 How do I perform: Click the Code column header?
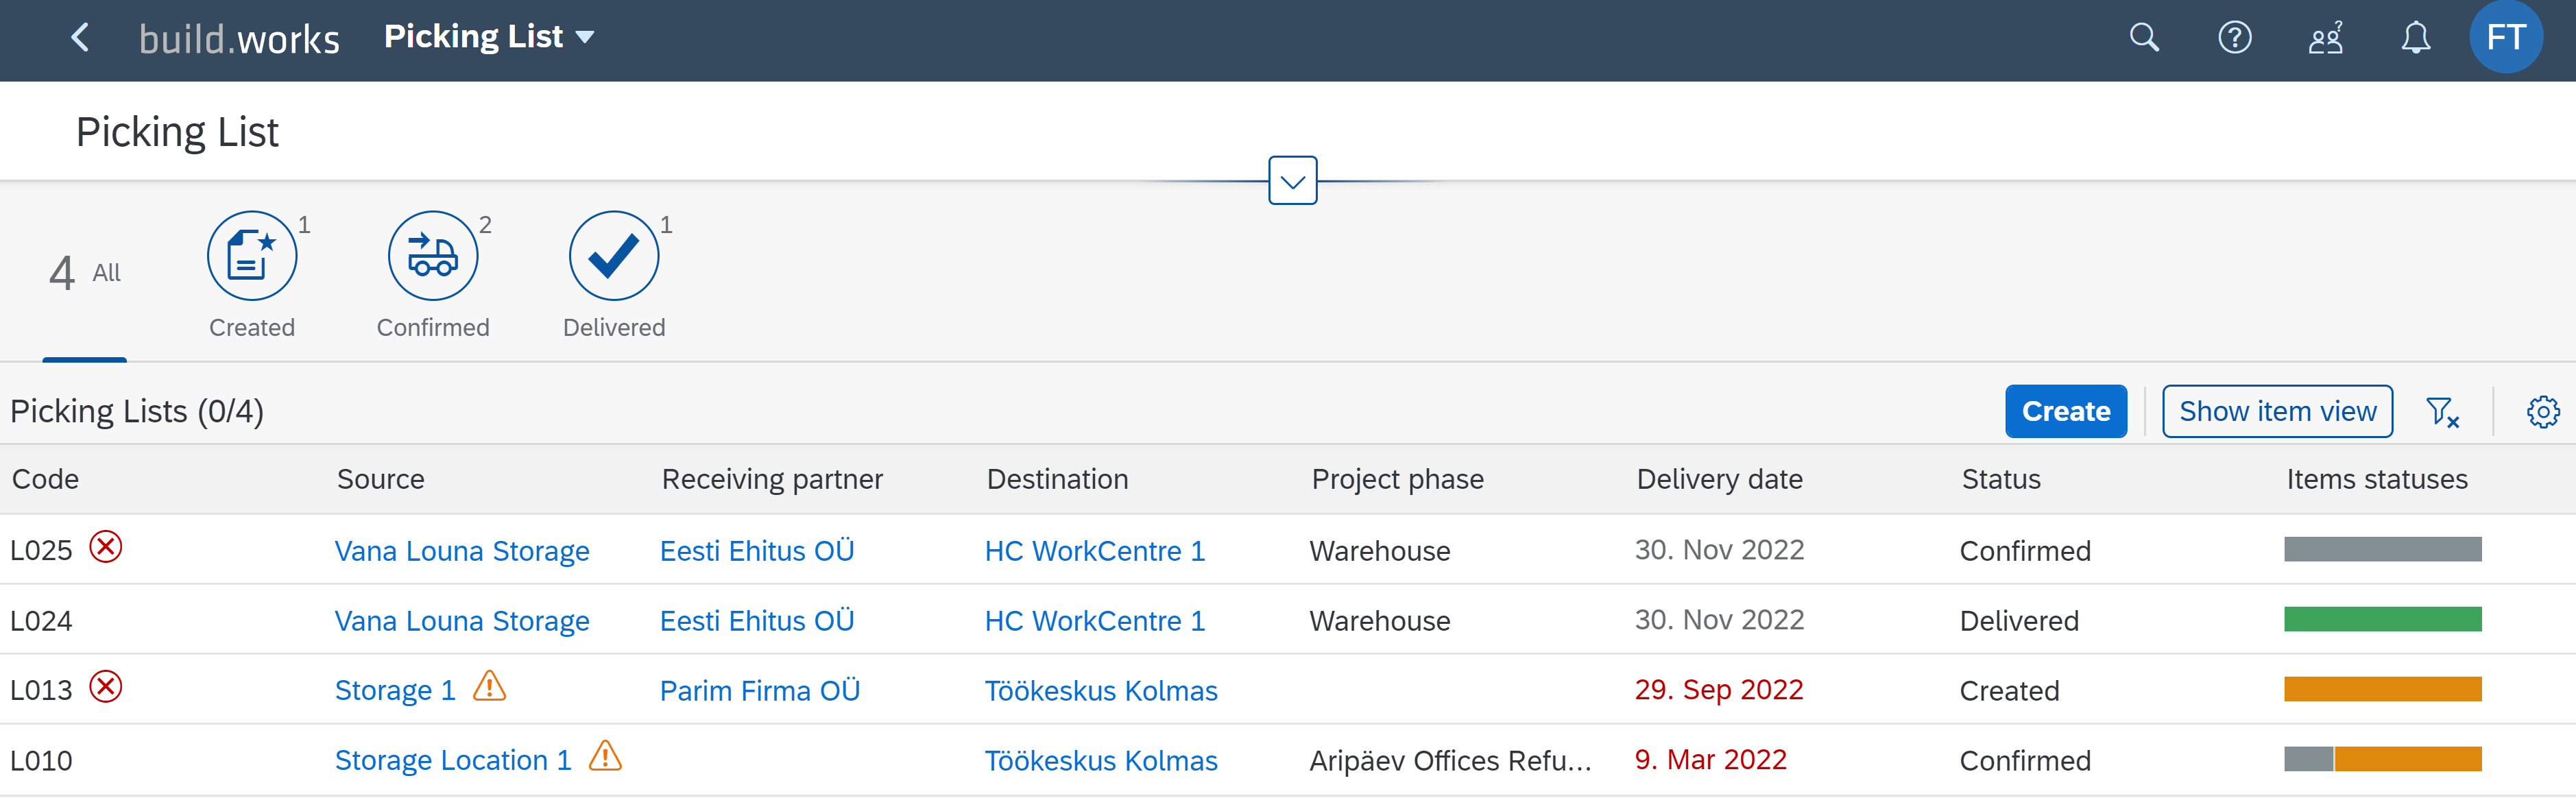pyautogui.click(x=45, y=479)
